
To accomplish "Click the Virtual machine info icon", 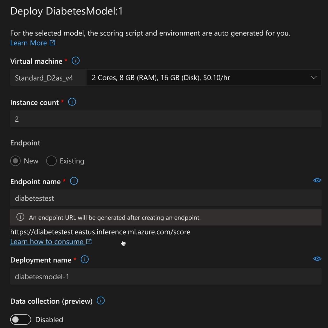I will pyautogui.click(x=76, y=61).
